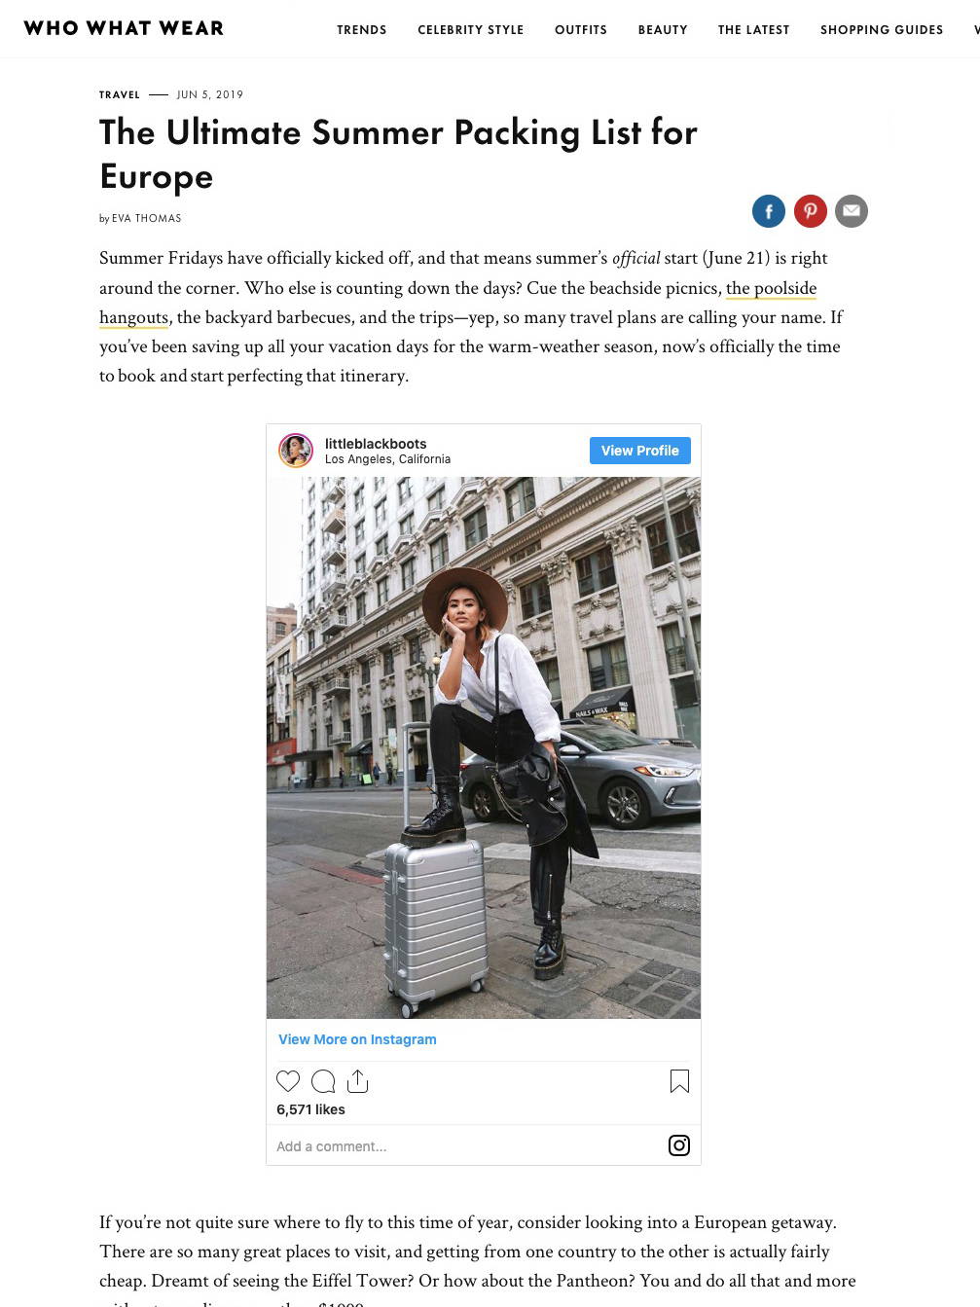980x1307 pixels.
Task: Share article via email icon
Action: click(x=852, y=211)
